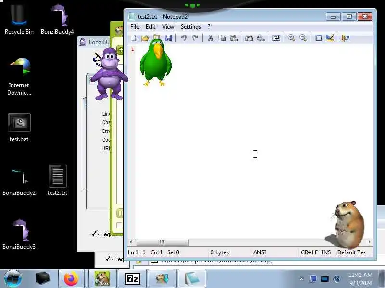The width and height of the screenshot is (385, 288).
Task: Click the New document toolbar icon
Action: (134, 38)
